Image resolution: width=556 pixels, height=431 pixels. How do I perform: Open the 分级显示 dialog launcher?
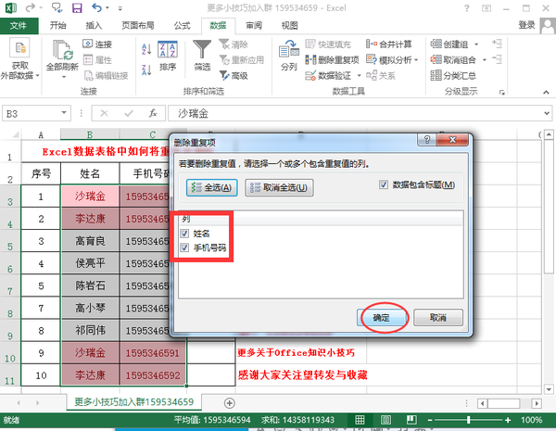click(501, 92)
